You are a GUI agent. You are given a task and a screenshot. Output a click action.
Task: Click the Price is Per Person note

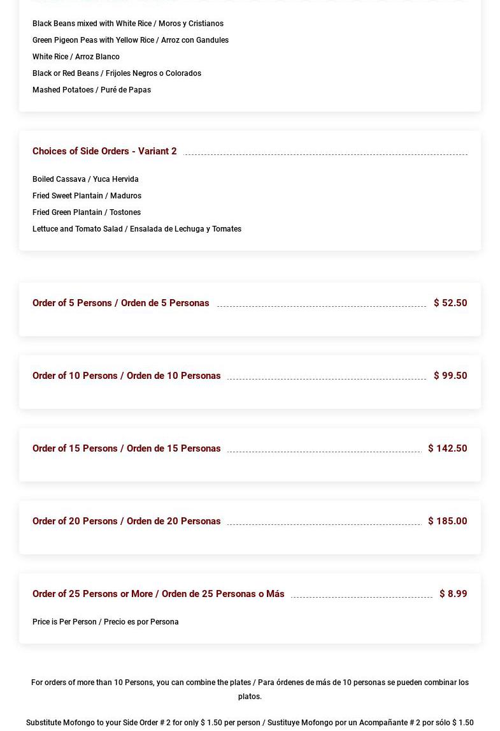coord(105,622)
